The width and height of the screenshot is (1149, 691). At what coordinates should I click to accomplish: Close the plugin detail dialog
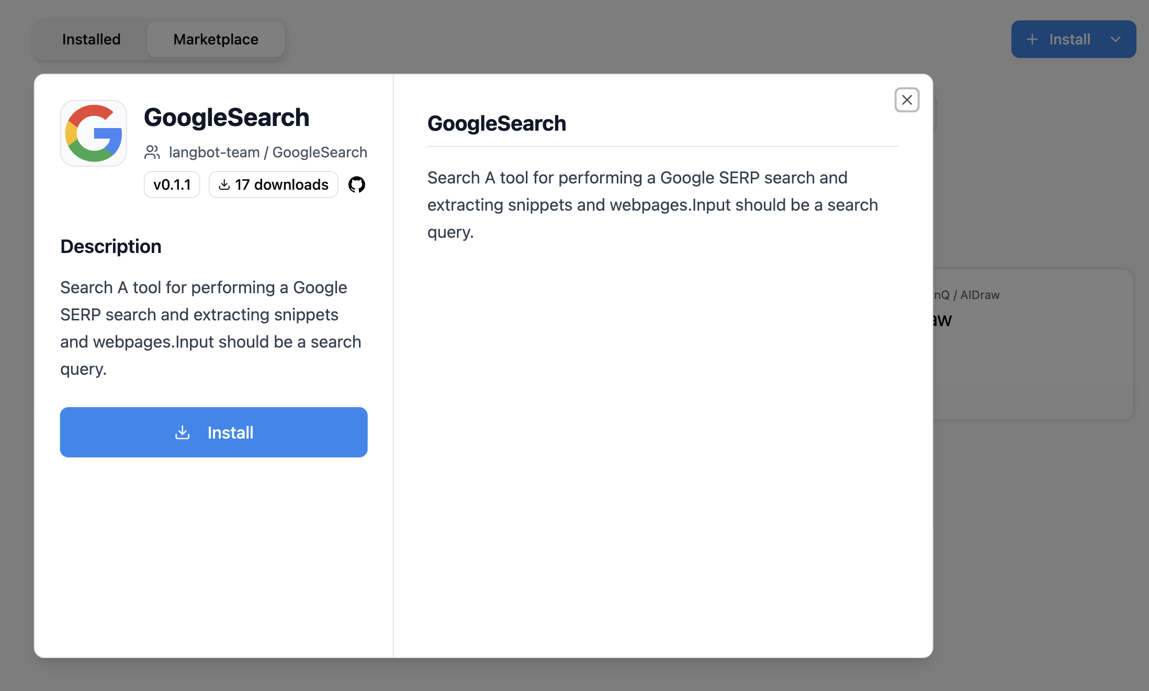[907, 100]
